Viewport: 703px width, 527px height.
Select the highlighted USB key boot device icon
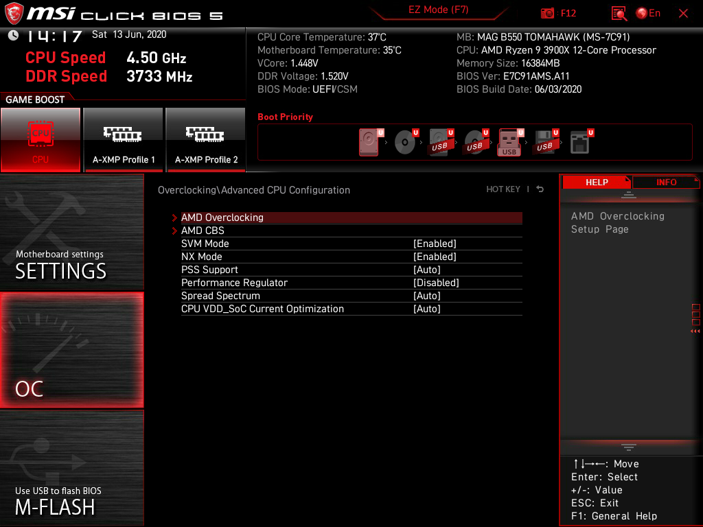pyautogui.click(x=510, y=143)
